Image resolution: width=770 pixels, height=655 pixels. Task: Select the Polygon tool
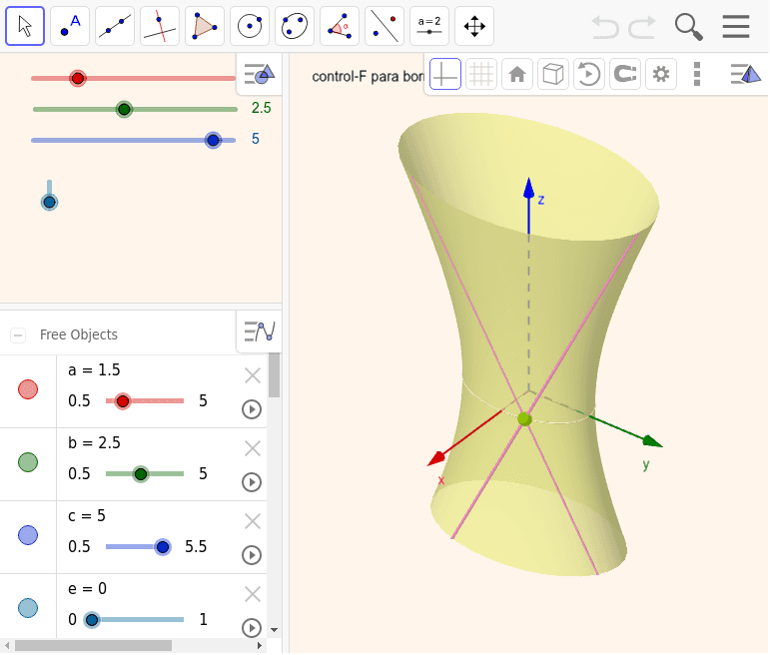coord(205,26)
